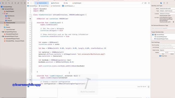
Task: Click the On Demand Resource Tags field
Action: click(x=163, y=28)
